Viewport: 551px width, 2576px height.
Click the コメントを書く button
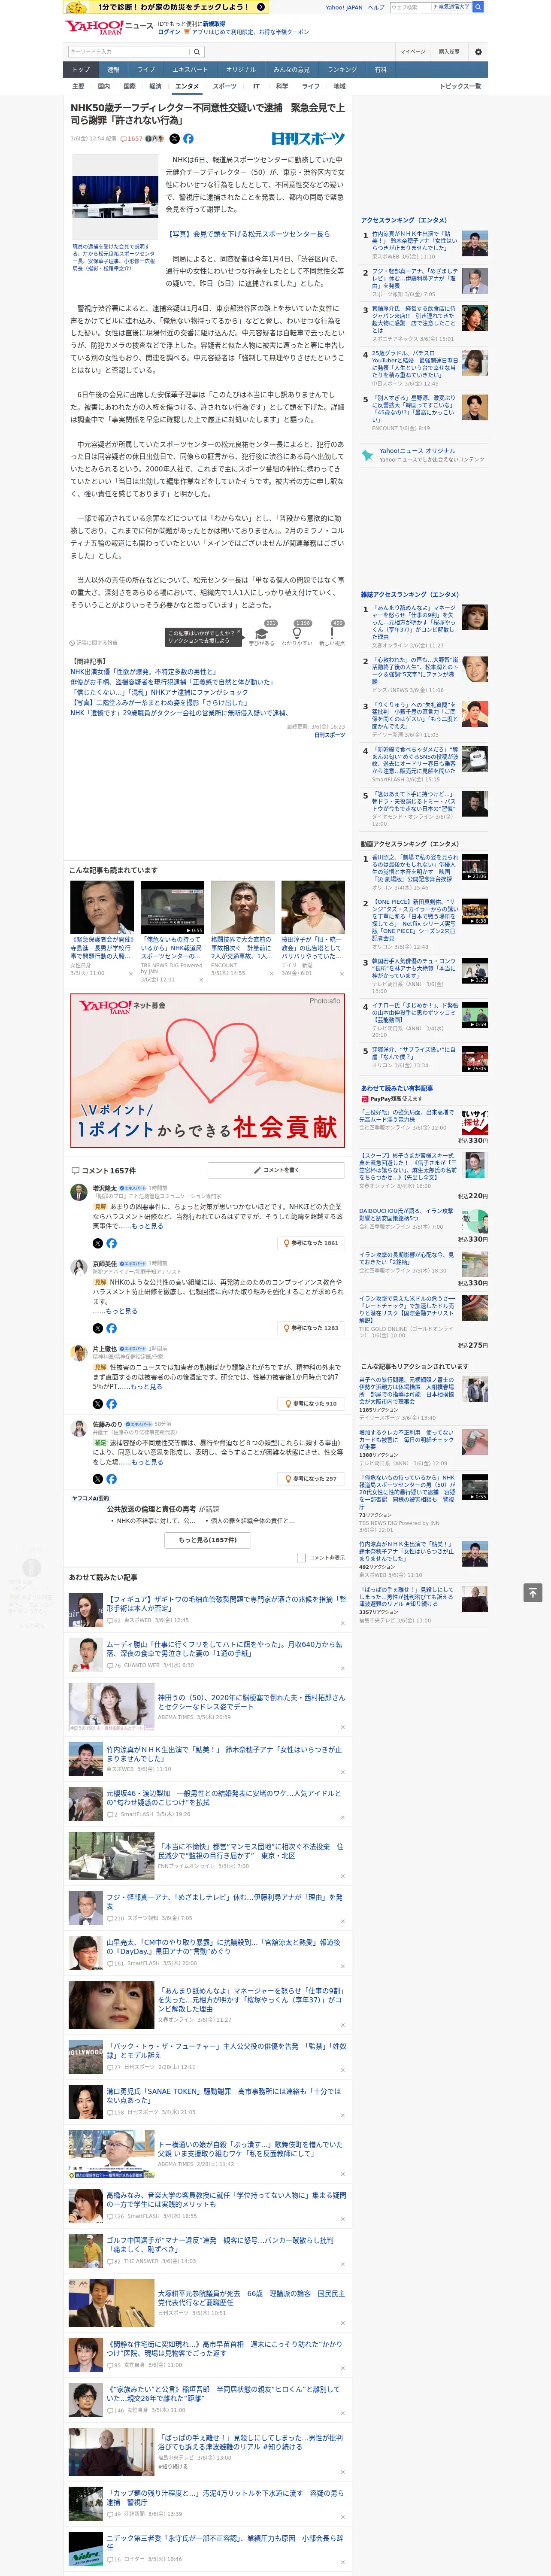276,1169
